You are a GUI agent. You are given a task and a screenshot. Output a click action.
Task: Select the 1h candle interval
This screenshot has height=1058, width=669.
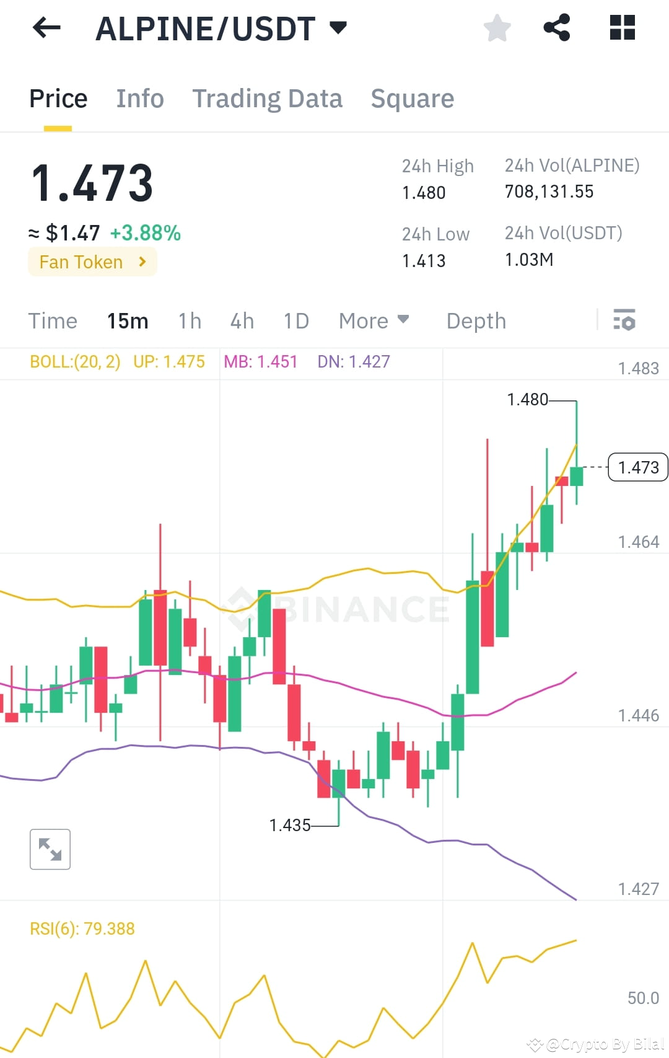click(x=189, y=320)
